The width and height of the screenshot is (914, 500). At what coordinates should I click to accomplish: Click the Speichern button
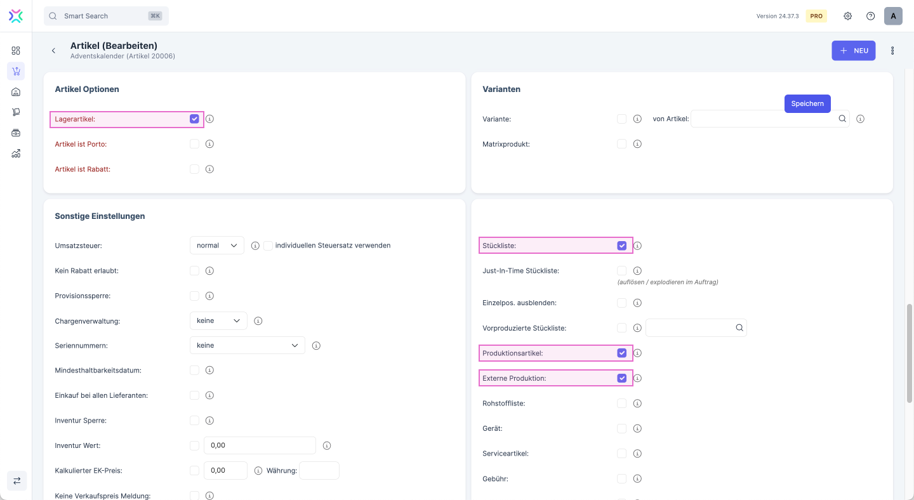(807, 103)
